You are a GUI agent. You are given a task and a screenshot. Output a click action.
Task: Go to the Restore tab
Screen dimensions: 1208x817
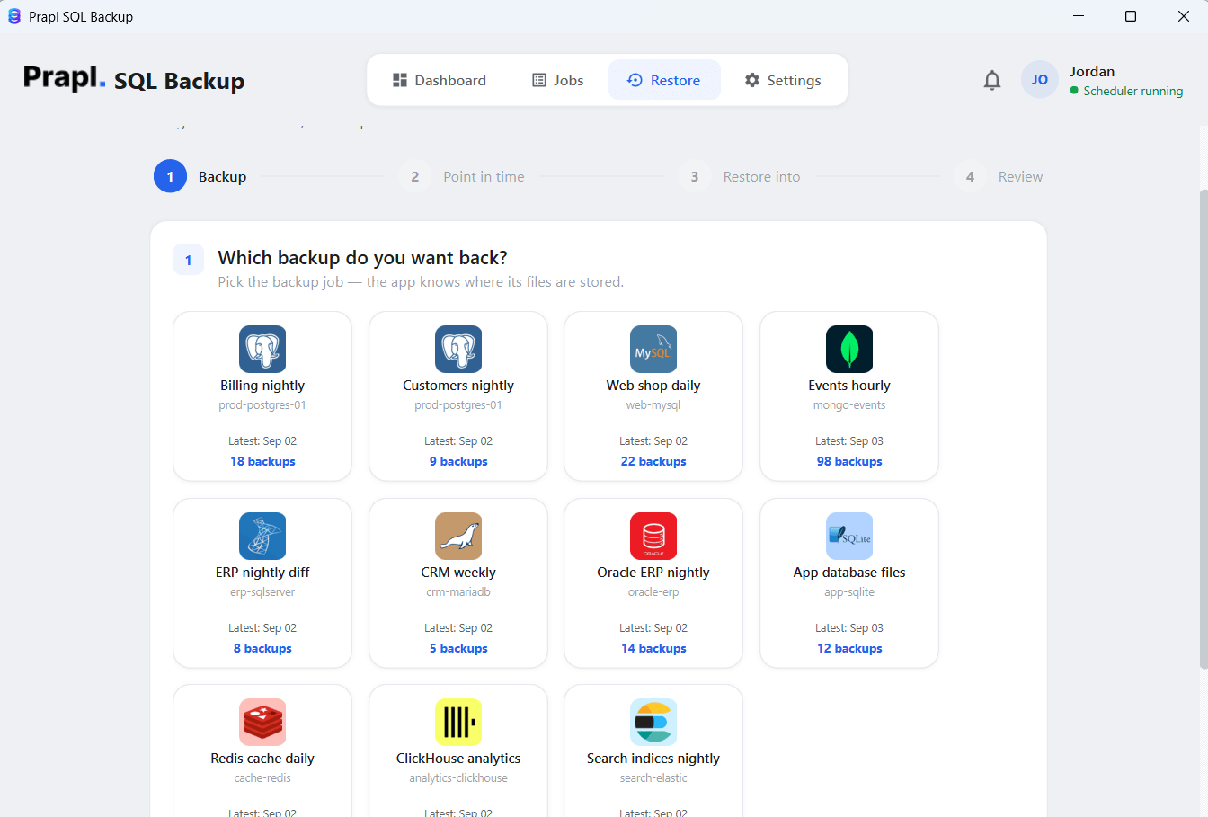(x=664, y=80)
